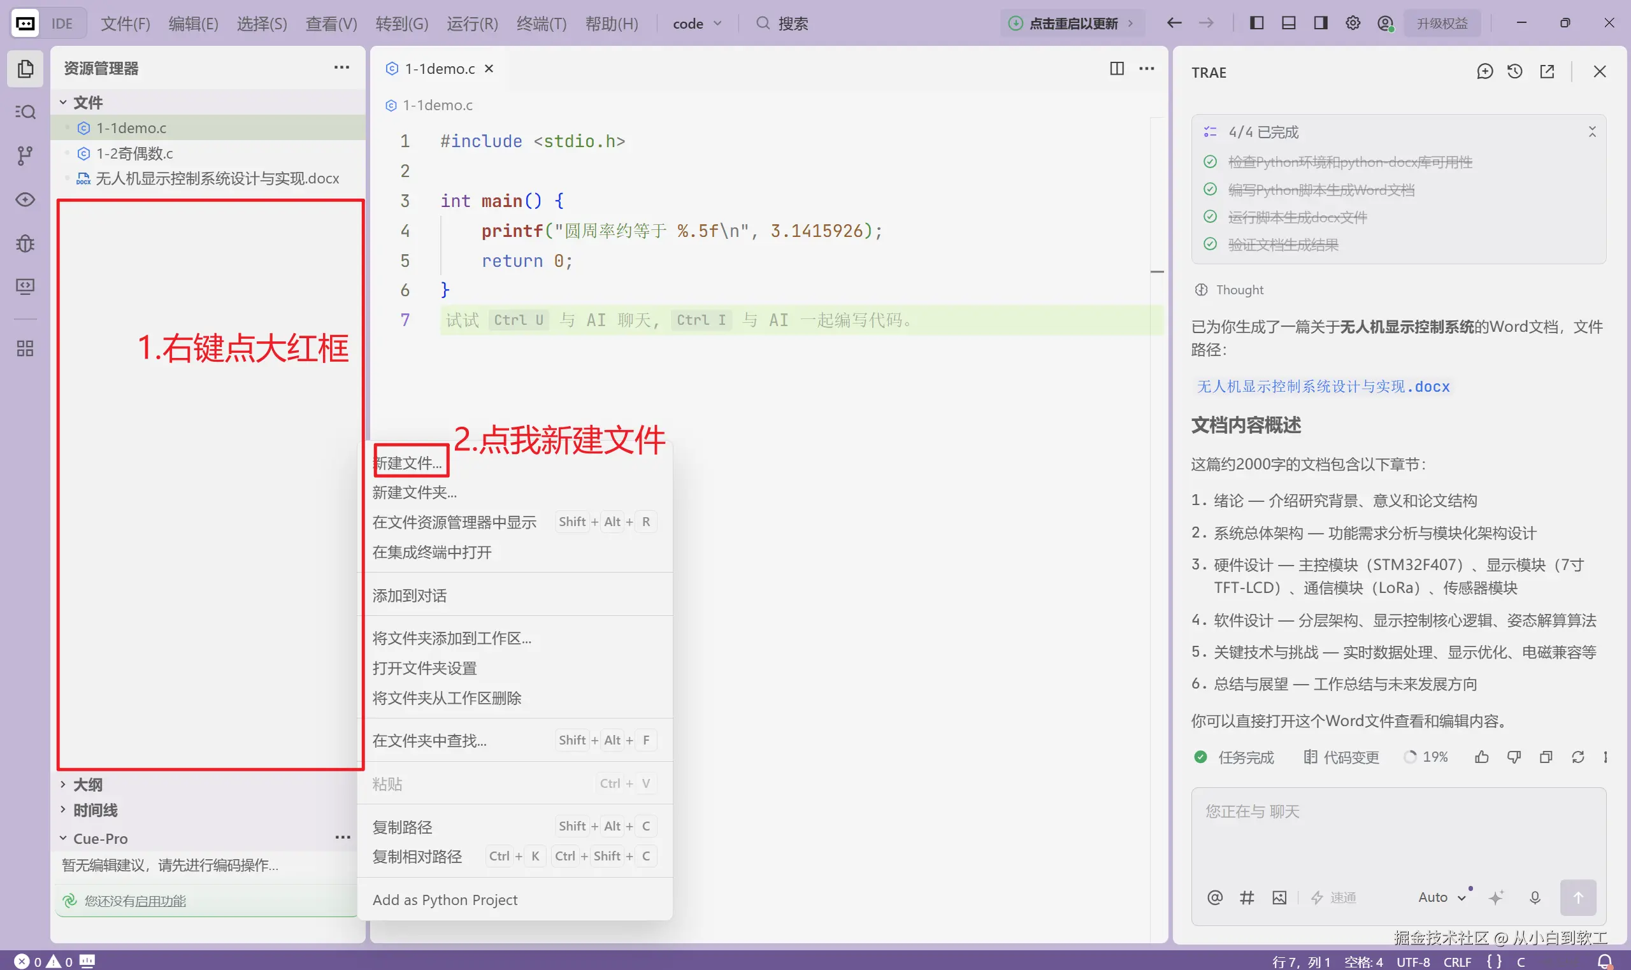Click the # context icon in chat input
Screen dimensions: 1631x970
[x=1247, y=897]
